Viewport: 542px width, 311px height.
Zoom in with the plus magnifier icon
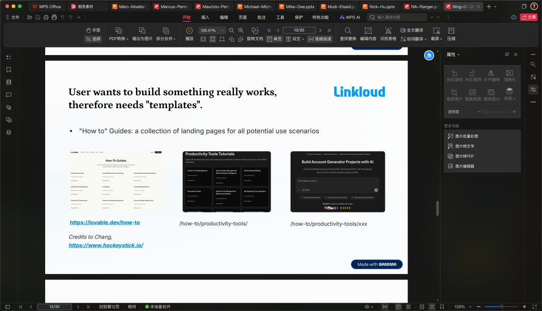241,31
